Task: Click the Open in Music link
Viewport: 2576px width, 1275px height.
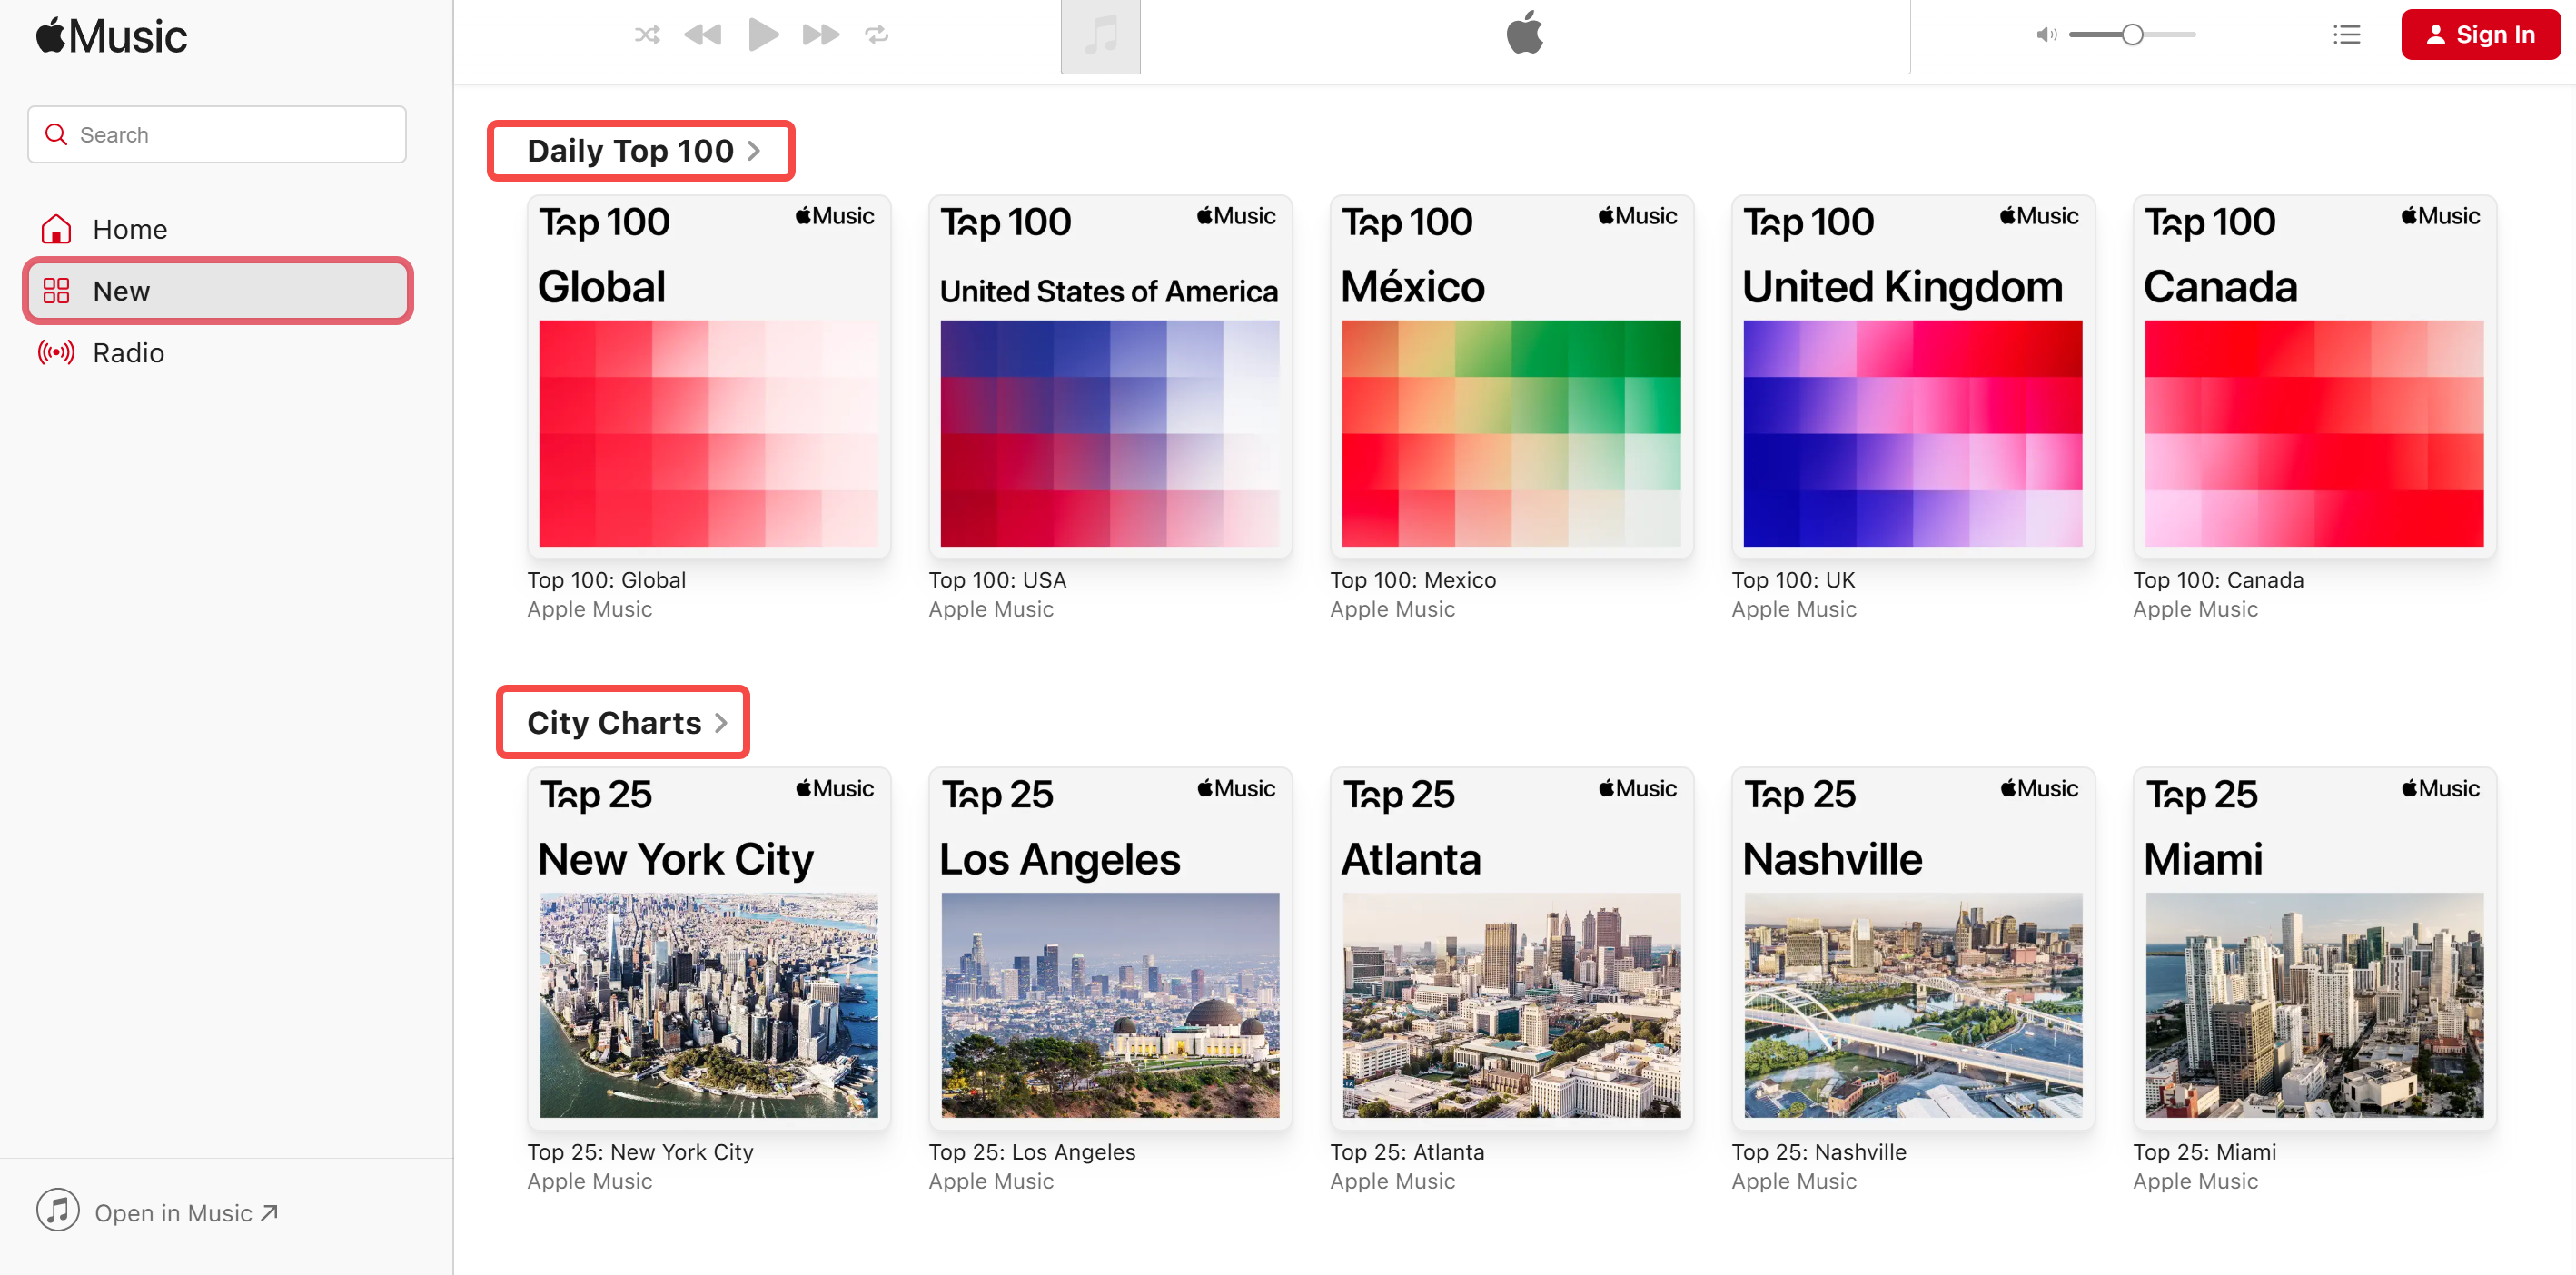Action: [x=172, y=1213]
